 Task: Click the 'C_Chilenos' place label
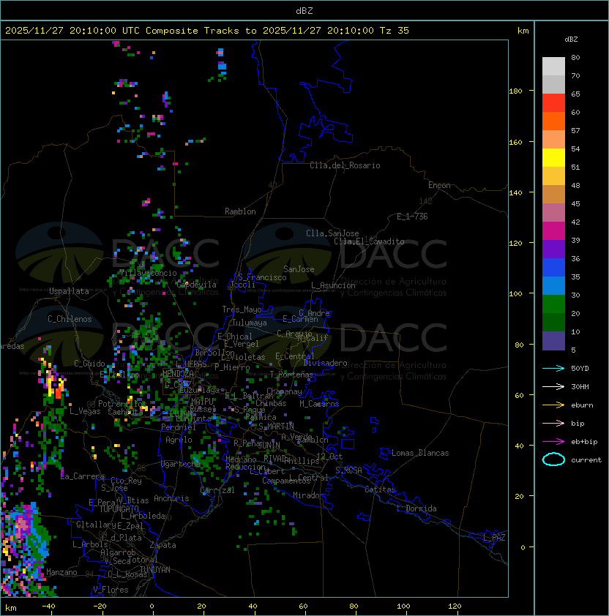[x=70, y=319]
